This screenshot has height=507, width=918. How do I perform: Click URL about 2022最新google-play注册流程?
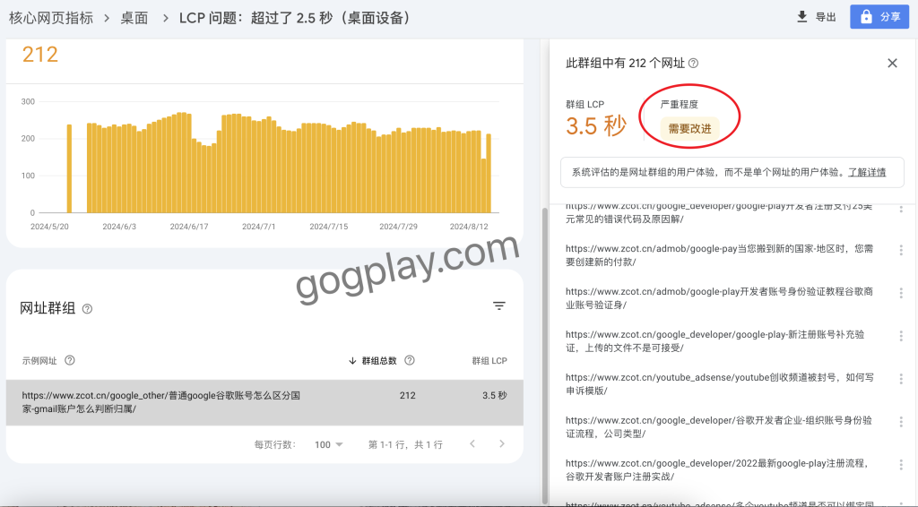[x=717, y=469]
